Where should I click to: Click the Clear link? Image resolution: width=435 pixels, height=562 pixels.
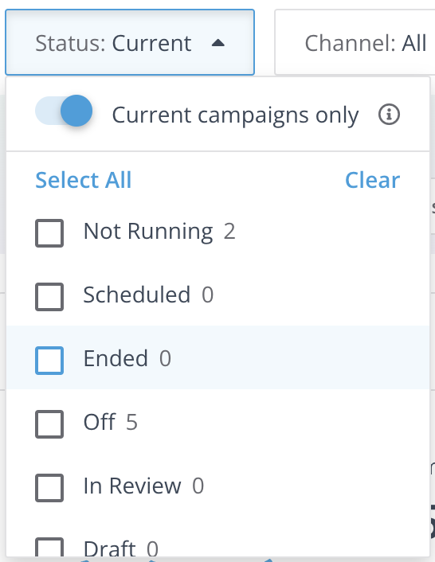(372, 180)
